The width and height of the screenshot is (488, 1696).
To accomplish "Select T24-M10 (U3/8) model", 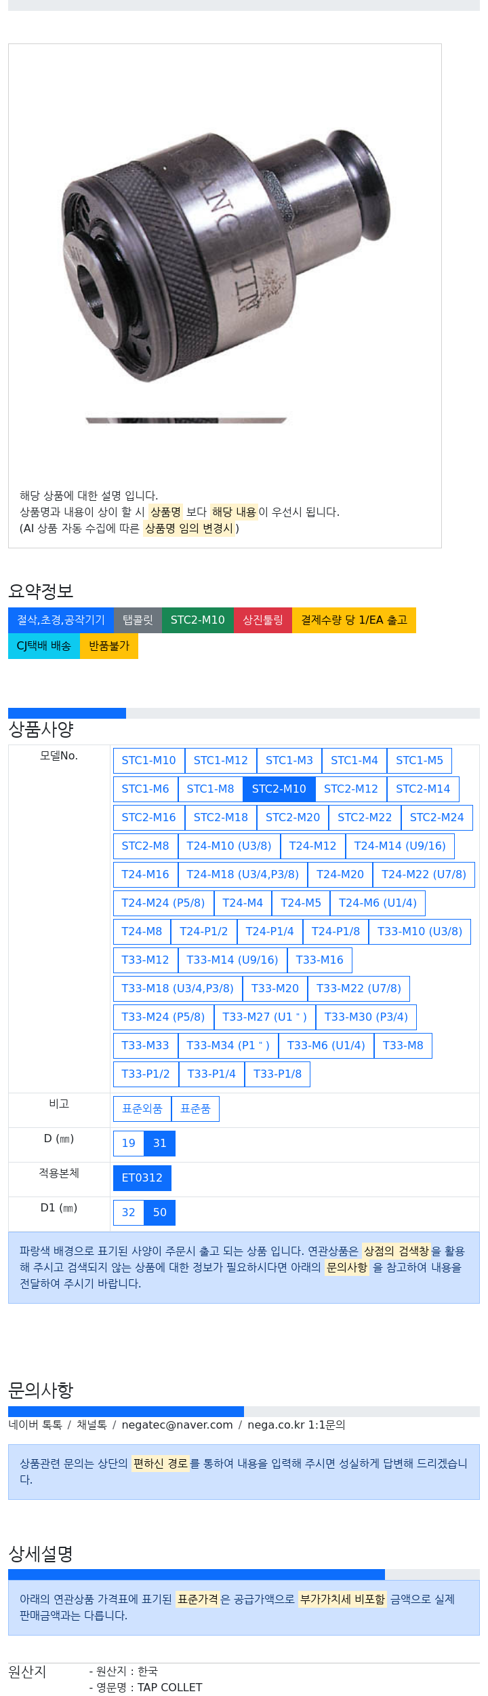I will coord(228,846).
